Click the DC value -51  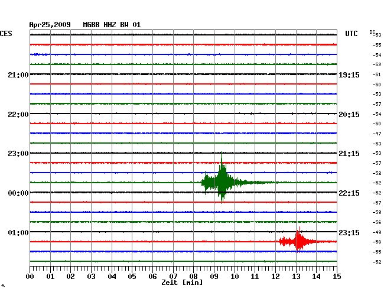tap(377, 74)
